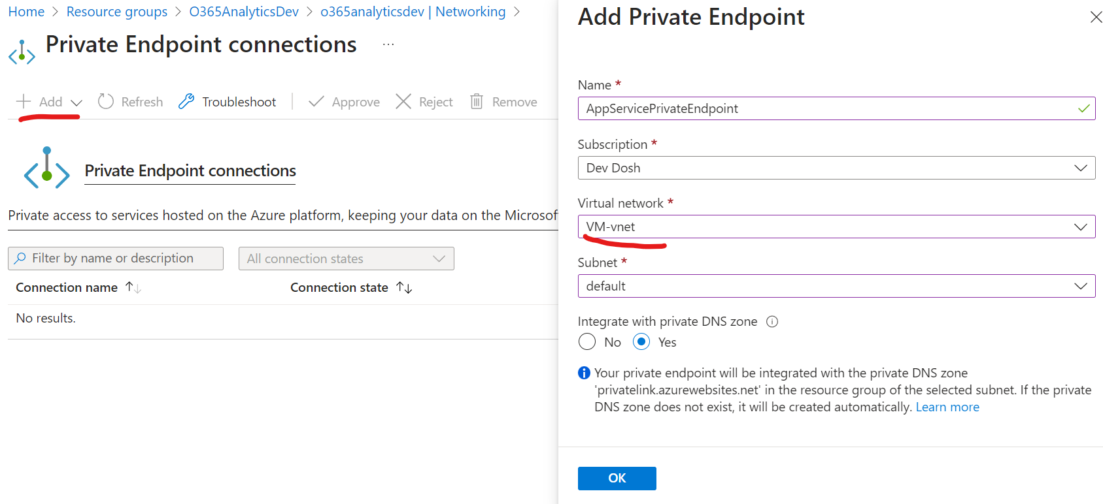Screen dimensions: 1103x504
Task: Click the Approve checkmark icon
Action: pos(316,101)
